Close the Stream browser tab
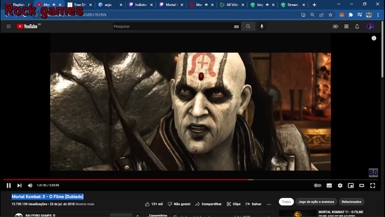The width and height of the screenshot is (385, 217). [303, 5]
